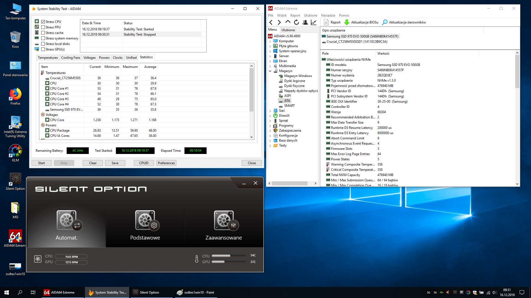Enable the Stress GPU(s) checkbox
The width and height of the screenshot is (531, 298).
[x=43, y=49]
